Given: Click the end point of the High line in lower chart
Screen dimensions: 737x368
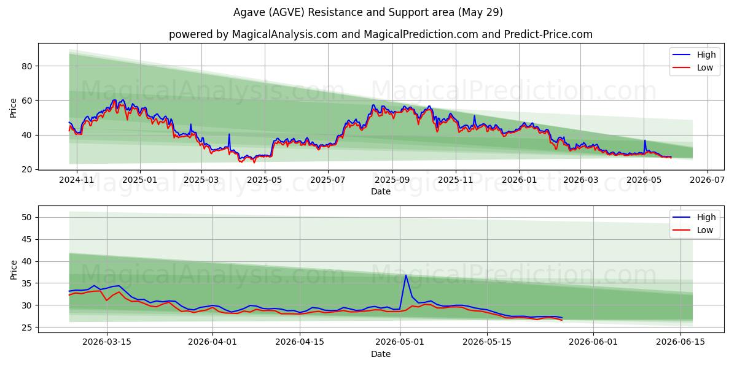Looking at the screenshot, I should (562, 318).
